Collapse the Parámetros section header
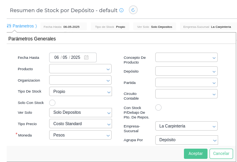Image resolution: width=237 pixels, height=162 pixels. [23, 26]
